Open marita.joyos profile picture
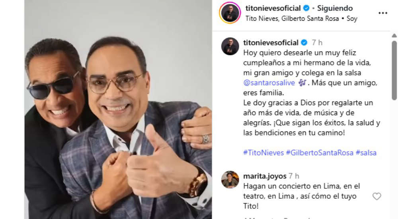 (x=230, y=180)
